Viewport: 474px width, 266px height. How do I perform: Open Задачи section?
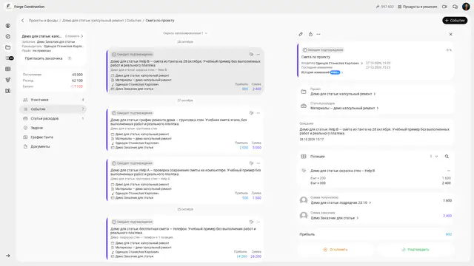coord(53,128)
